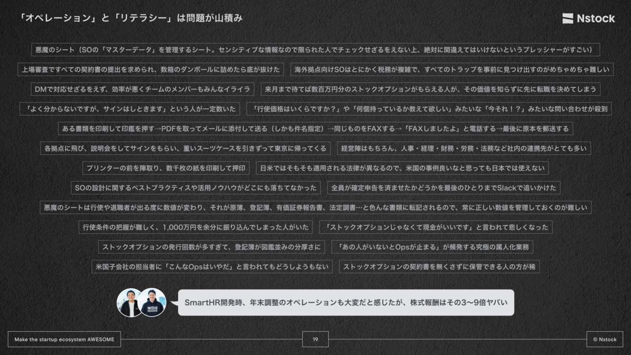Click the box 「行使価格はいくらですか？」
The image size is (631, 355).
(x=429, y=109)
